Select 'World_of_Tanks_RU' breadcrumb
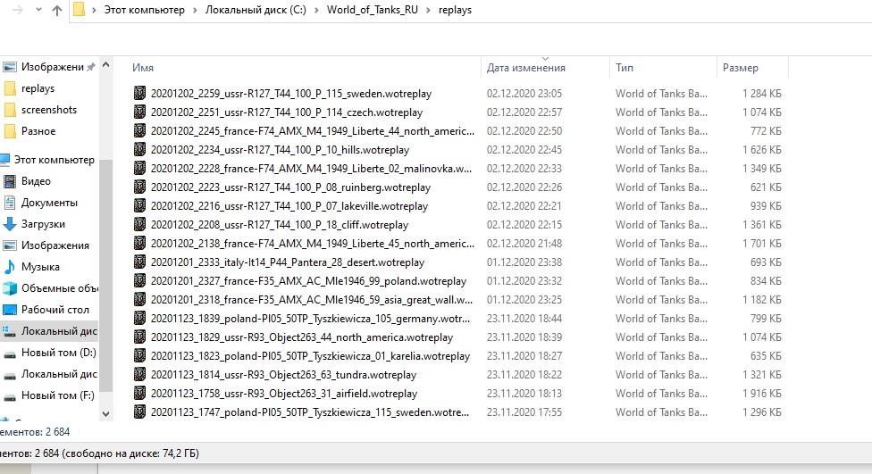Viewport: 872px width, 474px height. [372, 10]
